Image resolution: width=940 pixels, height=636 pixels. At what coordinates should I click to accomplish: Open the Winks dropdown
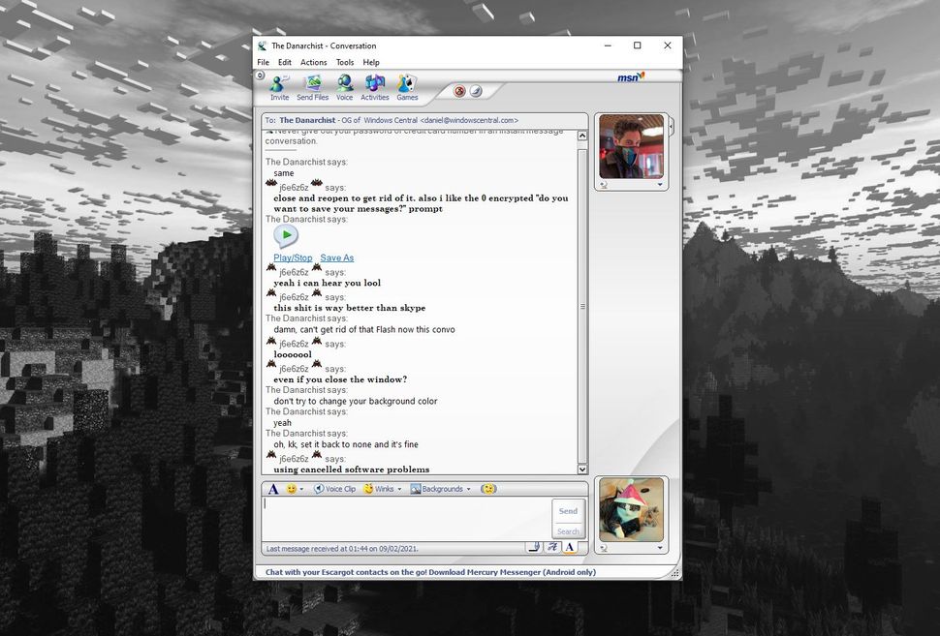(384, 489)
